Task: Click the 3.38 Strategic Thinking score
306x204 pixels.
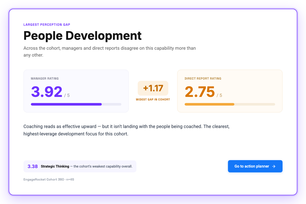Action: click(x=33, y=166)
